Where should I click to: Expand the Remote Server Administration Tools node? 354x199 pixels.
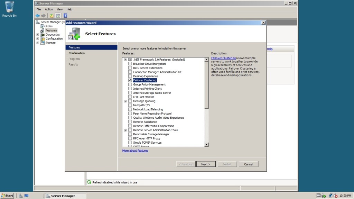coord(125,130)
